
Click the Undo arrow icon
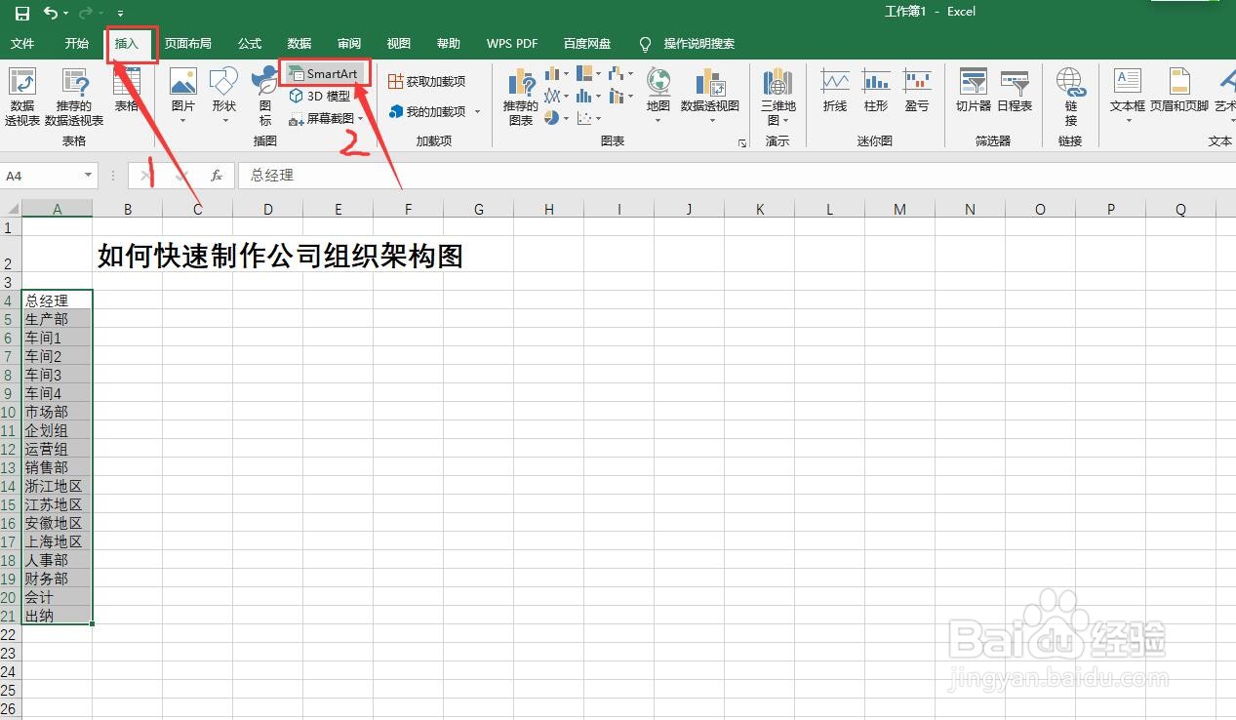(x=51, y=14)
